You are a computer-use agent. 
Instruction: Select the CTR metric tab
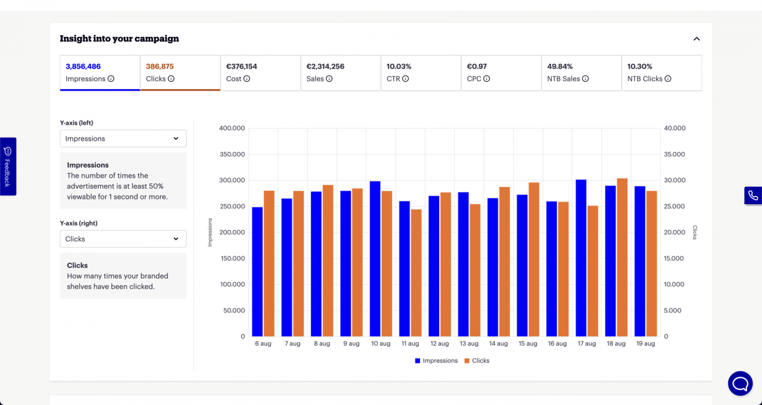click(421, 73)
